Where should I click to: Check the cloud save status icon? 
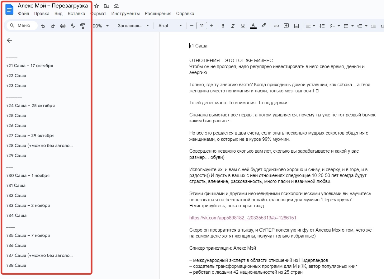(x=116, y=6)
